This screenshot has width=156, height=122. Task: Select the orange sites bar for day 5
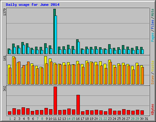pyautogui.click(x=28, y=73)
